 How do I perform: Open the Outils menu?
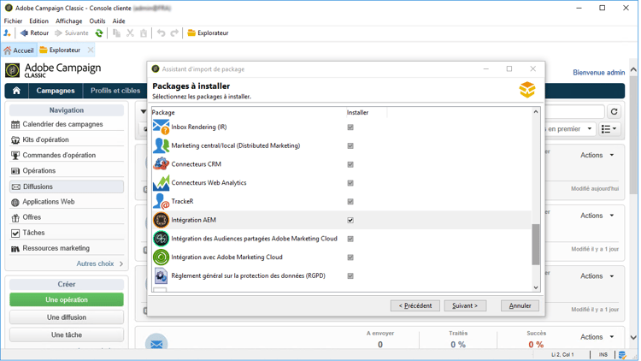coord(97,21)
